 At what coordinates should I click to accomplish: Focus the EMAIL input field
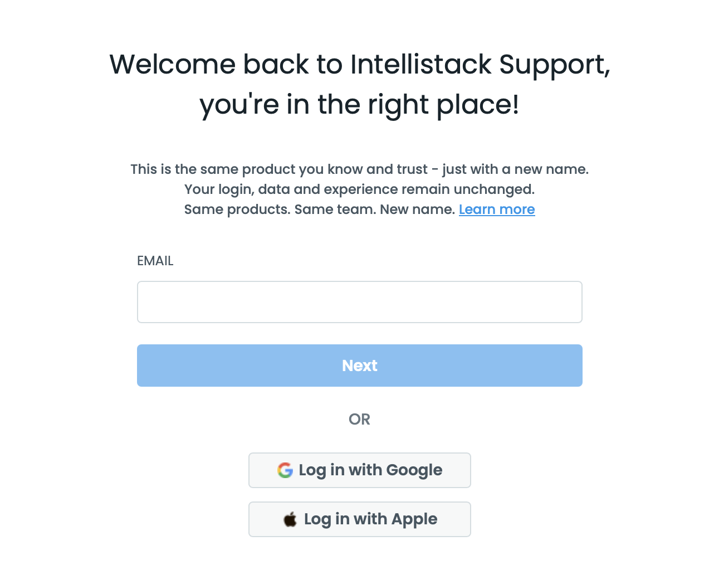pos(359,302)
